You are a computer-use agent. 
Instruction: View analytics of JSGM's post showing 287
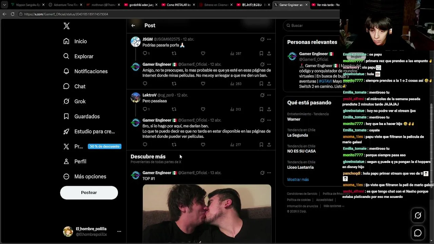pyautogui.click(x=236, y=53)
